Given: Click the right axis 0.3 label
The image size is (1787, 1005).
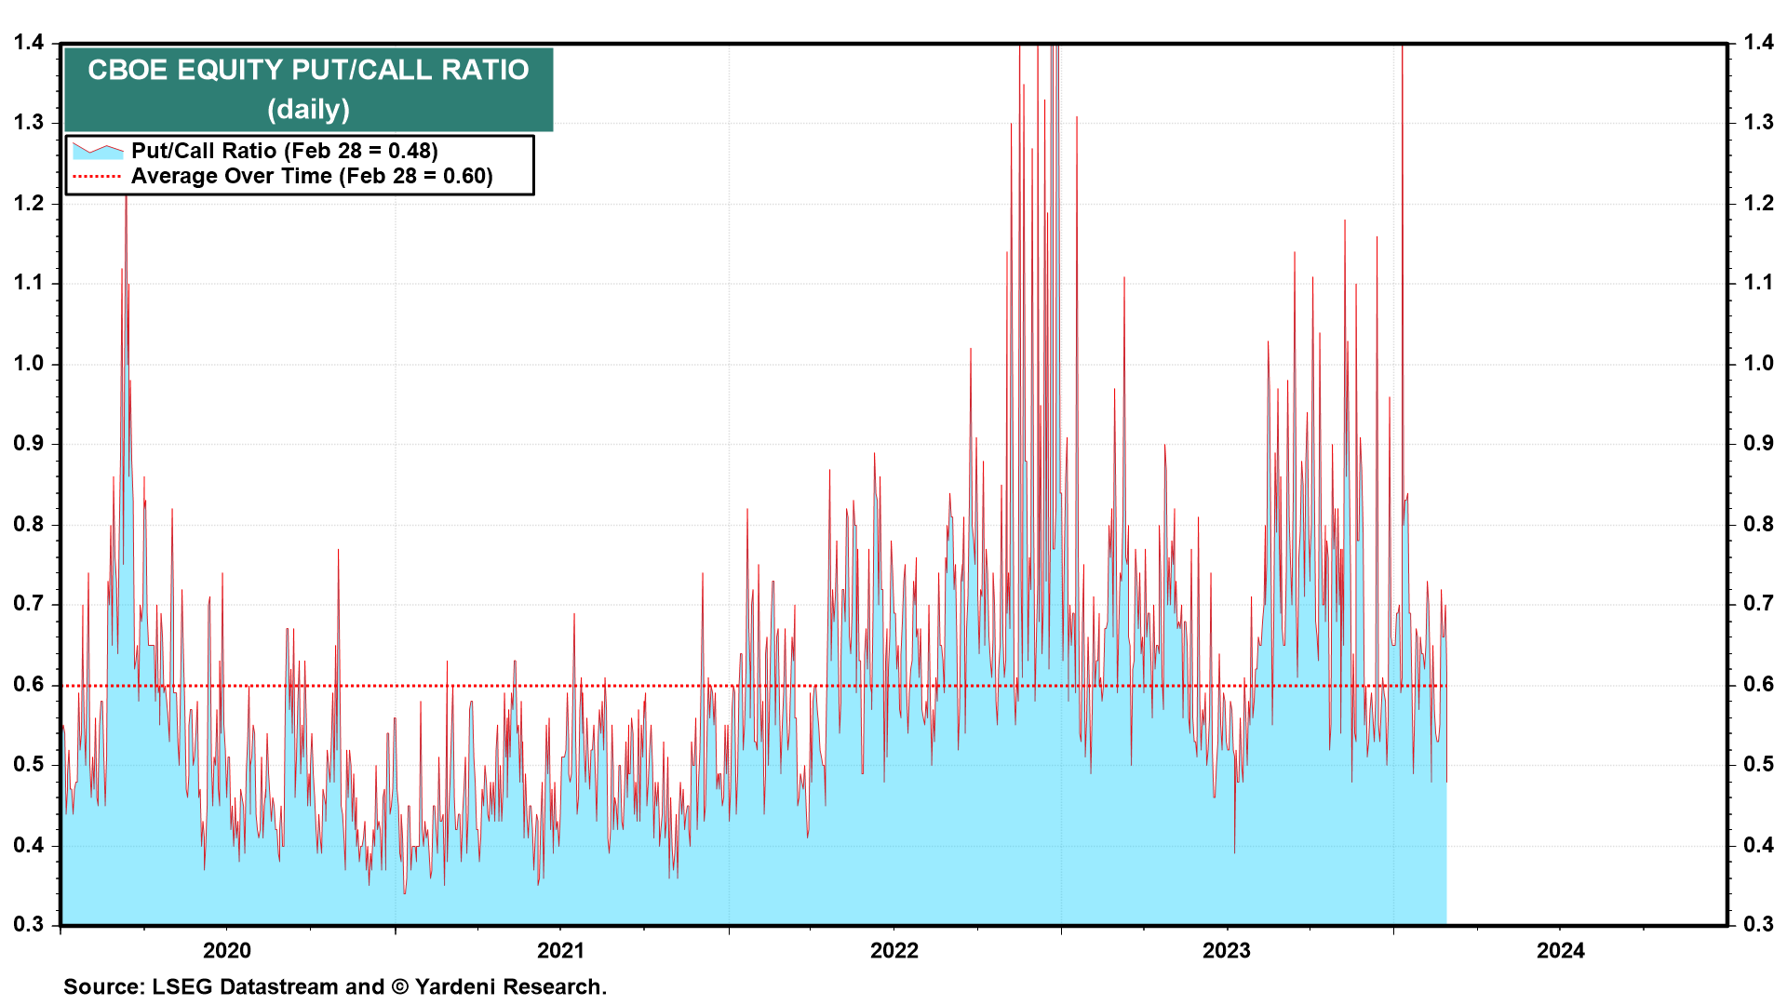Looking at the screenshot, I should coord(1758,924).
